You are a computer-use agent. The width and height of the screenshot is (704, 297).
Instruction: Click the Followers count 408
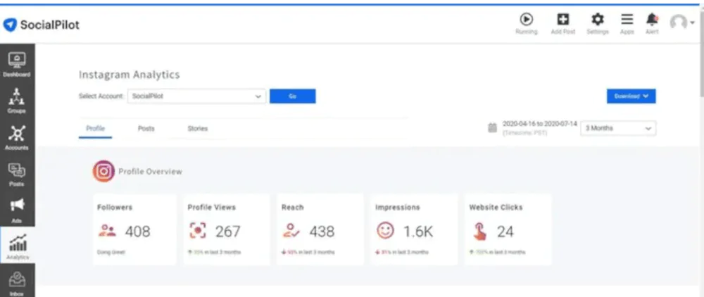pos(137,232)
